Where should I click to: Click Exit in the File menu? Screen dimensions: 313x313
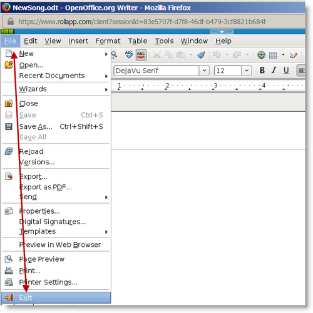point(56,297)
